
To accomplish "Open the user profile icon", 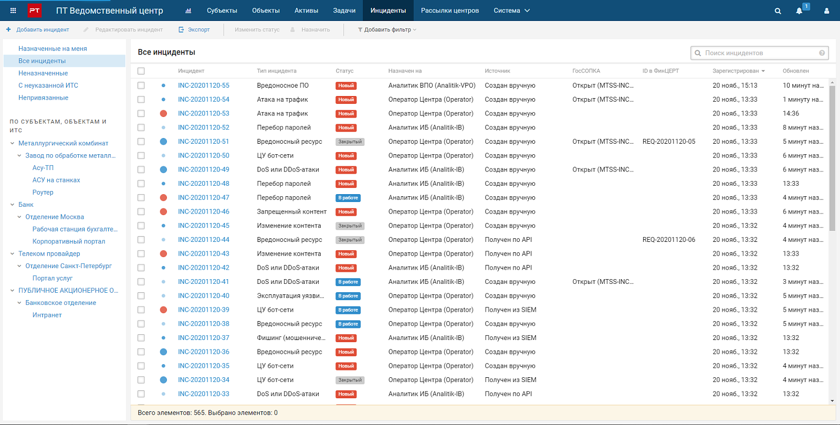I will (x=826, y=10).
